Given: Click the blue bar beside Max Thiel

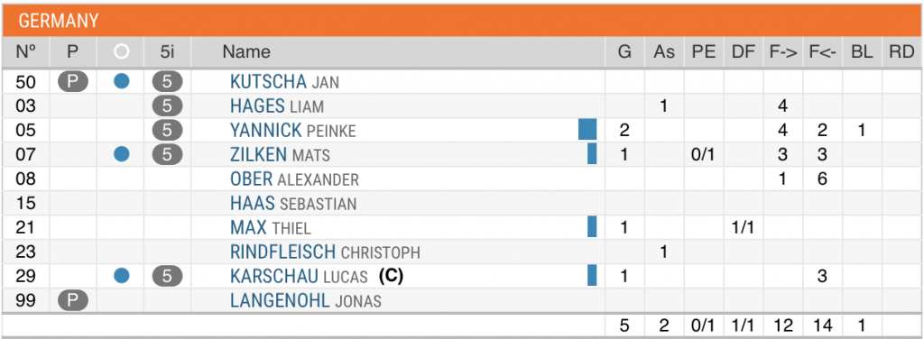Looking at the screenshot, I should point(592,226).
